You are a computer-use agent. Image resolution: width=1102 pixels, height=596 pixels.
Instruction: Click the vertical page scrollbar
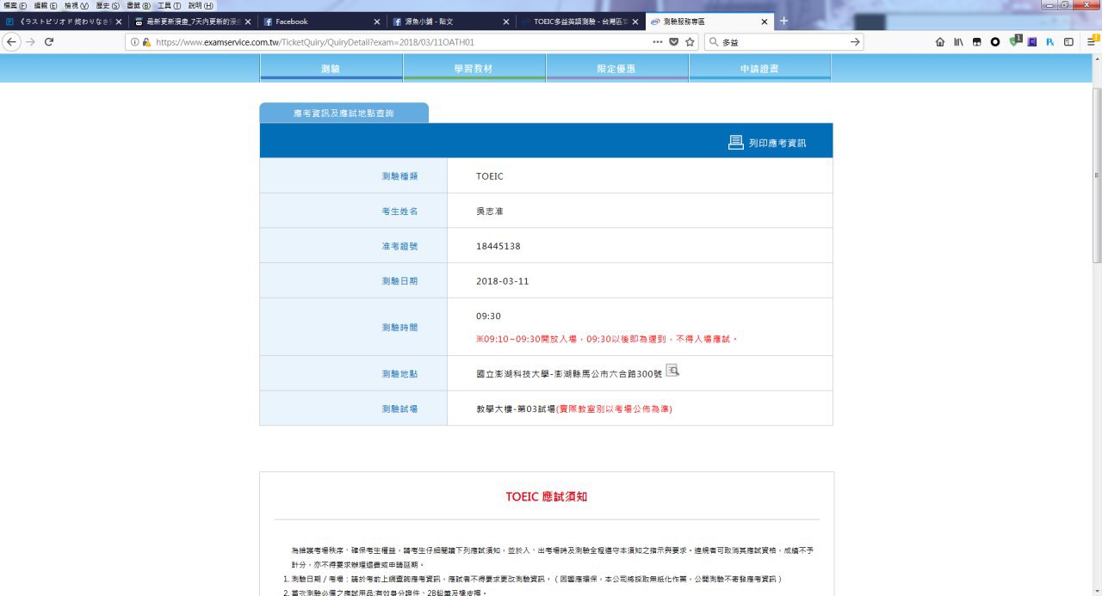pos(1096,172)
